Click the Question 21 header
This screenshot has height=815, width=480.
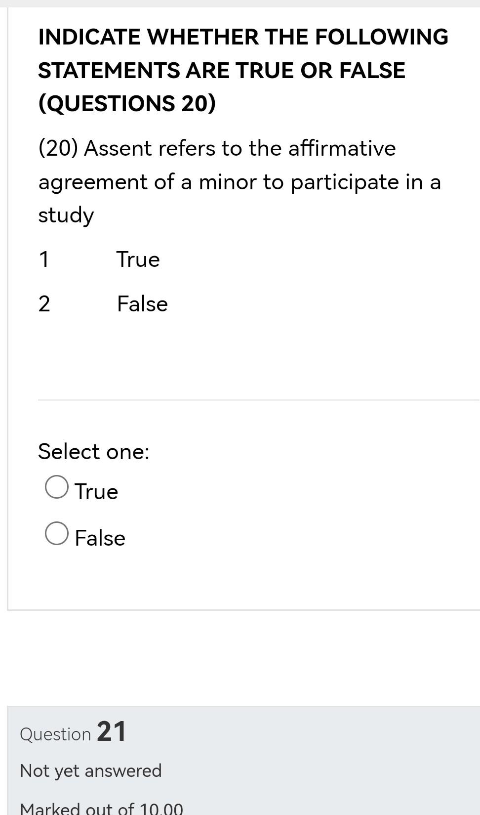[73, 732]
